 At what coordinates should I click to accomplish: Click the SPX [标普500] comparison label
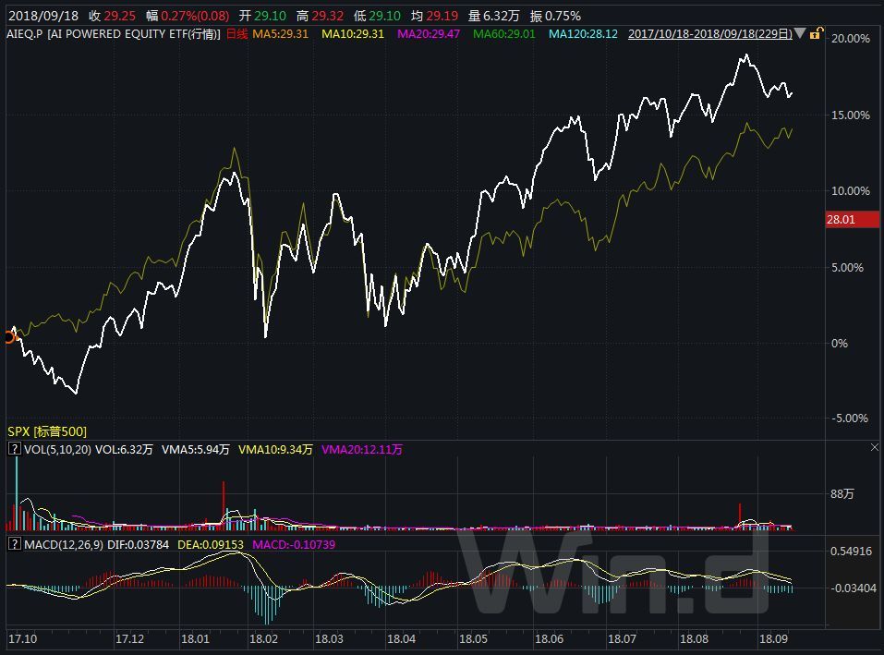pyautogui.click(x=47, y=431)
